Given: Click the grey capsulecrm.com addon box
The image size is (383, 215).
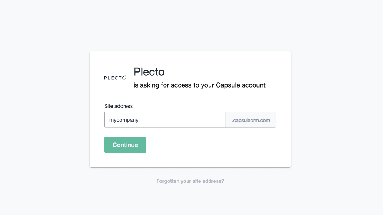Looking at the screenshot, I should pos(251,120).
